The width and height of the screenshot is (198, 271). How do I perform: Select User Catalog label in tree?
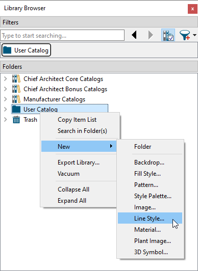click(40, 110)
